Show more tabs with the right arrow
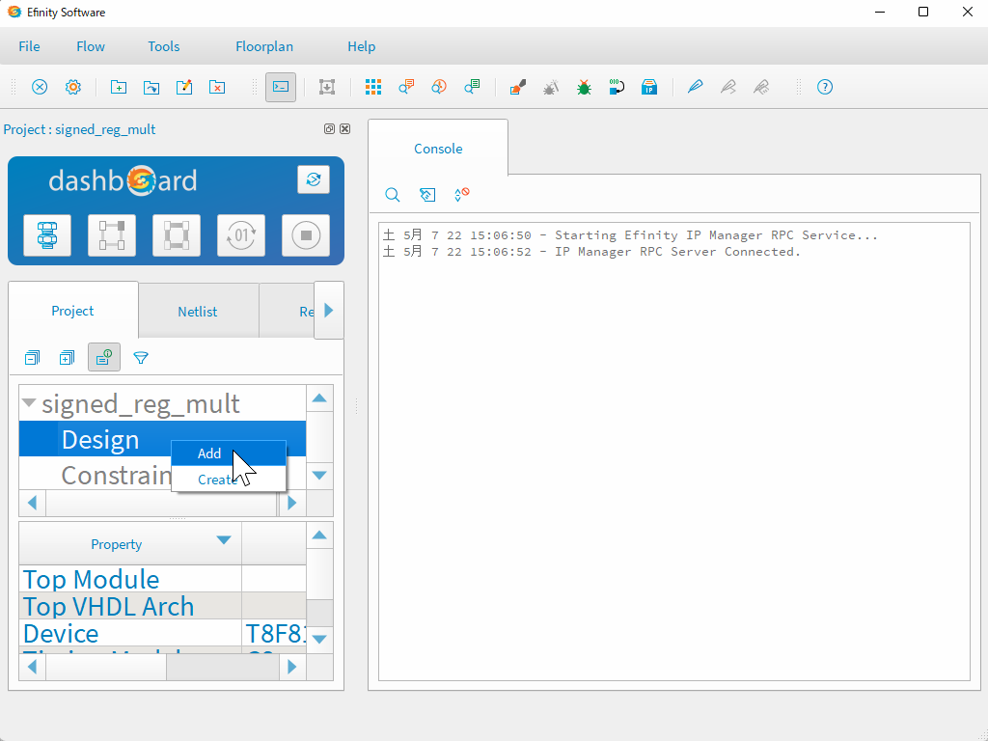 point(328,310)
